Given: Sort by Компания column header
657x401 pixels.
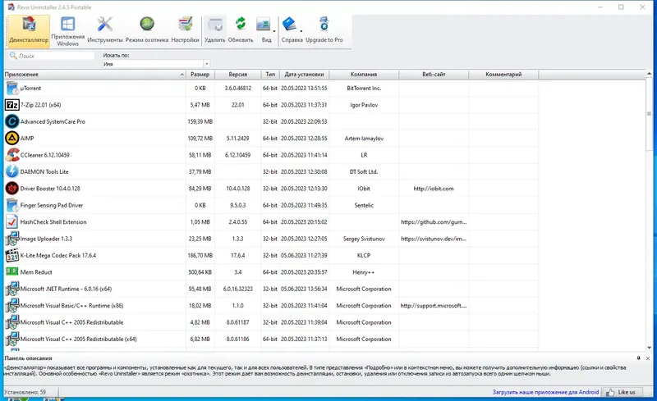Looking at the screenshot, I should [x=364, y=75].
